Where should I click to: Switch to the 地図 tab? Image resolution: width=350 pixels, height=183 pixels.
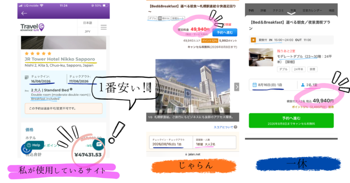(x=332, y=10)
